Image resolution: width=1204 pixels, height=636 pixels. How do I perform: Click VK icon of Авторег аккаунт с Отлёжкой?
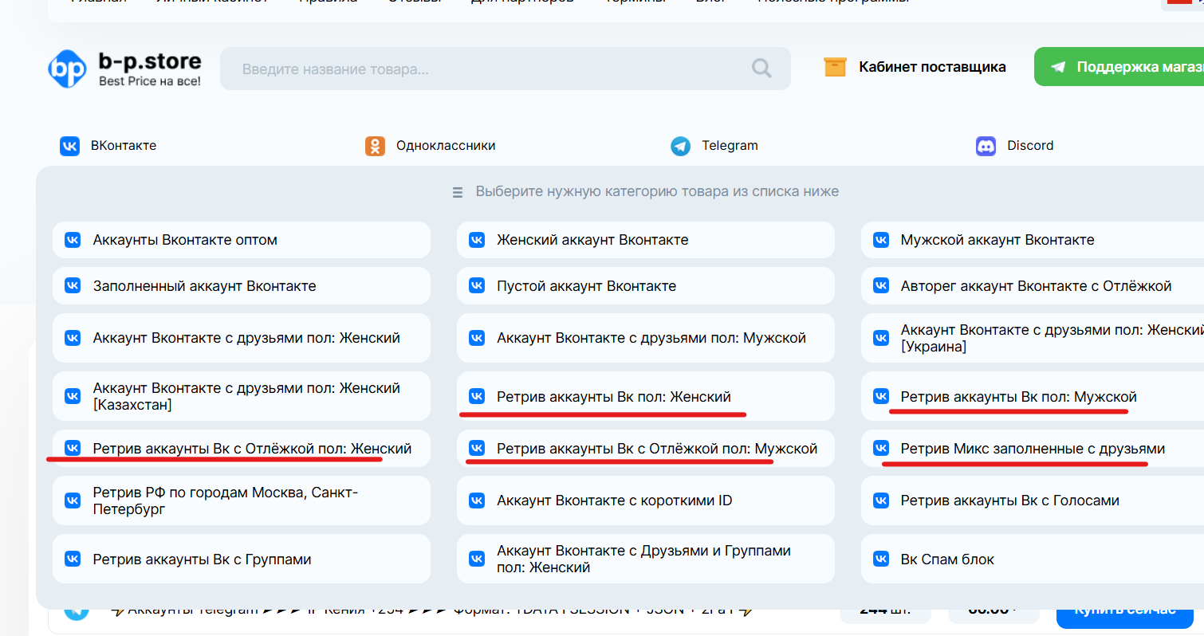coord(881,286)
